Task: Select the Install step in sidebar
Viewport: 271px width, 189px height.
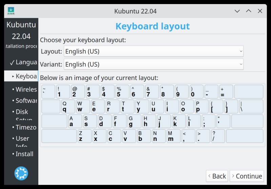Action: (24, 154)
